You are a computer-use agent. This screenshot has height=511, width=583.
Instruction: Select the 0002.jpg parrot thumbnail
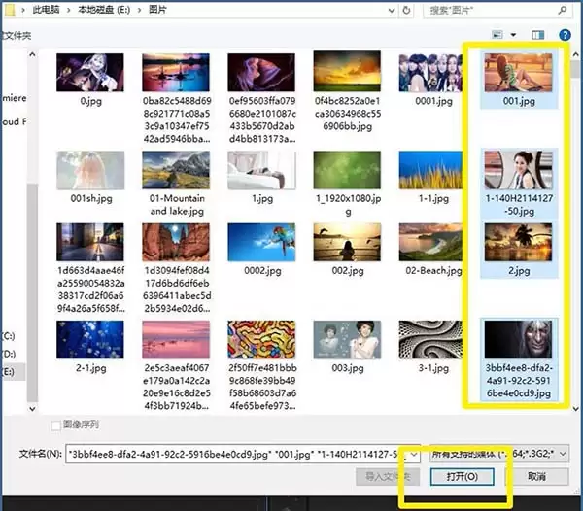coord(261,242)
